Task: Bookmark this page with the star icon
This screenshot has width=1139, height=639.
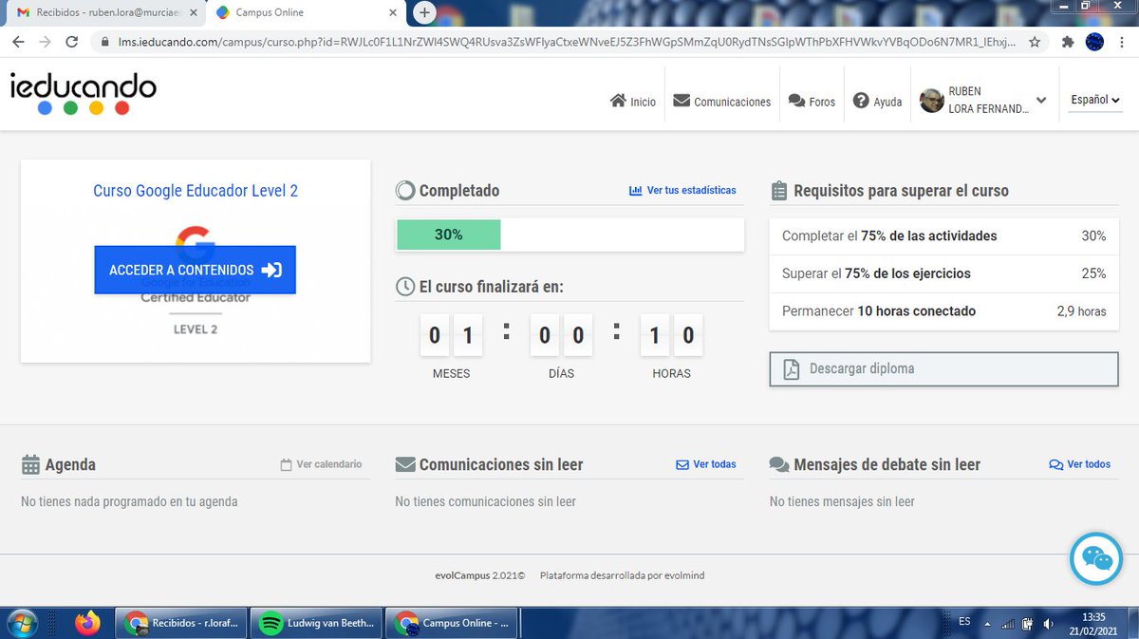Action: (1035, 42)
